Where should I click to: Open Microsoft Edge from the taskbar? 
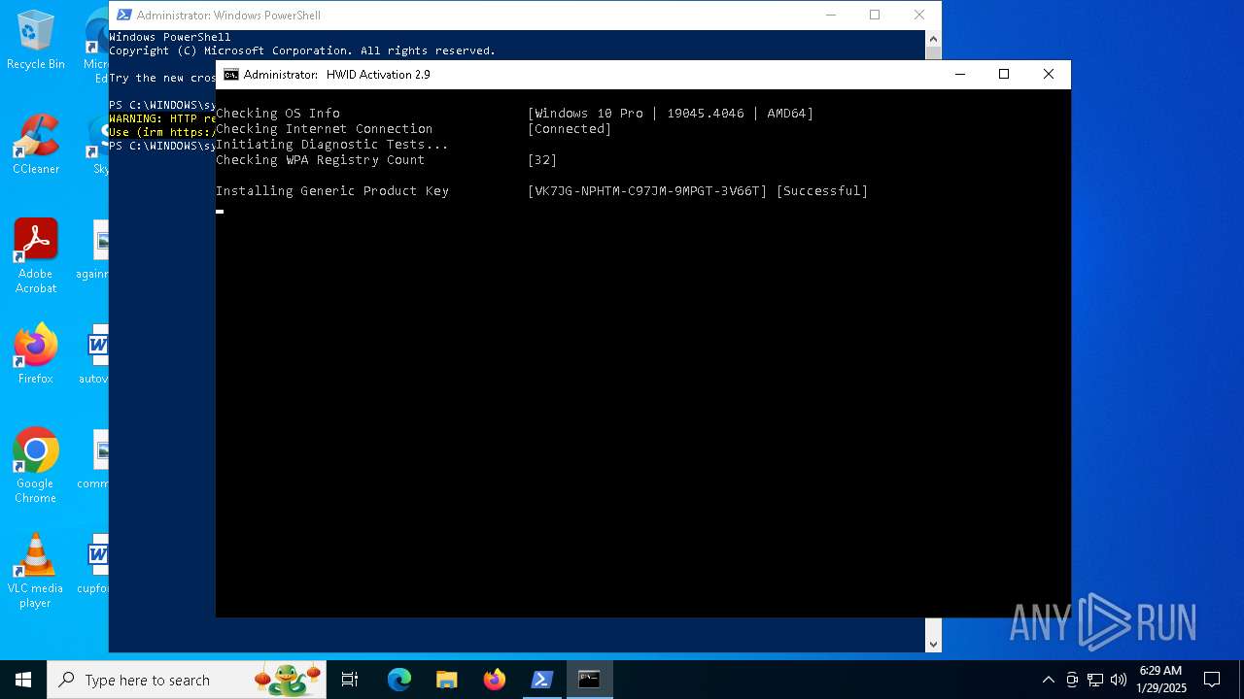coord(399,680)
